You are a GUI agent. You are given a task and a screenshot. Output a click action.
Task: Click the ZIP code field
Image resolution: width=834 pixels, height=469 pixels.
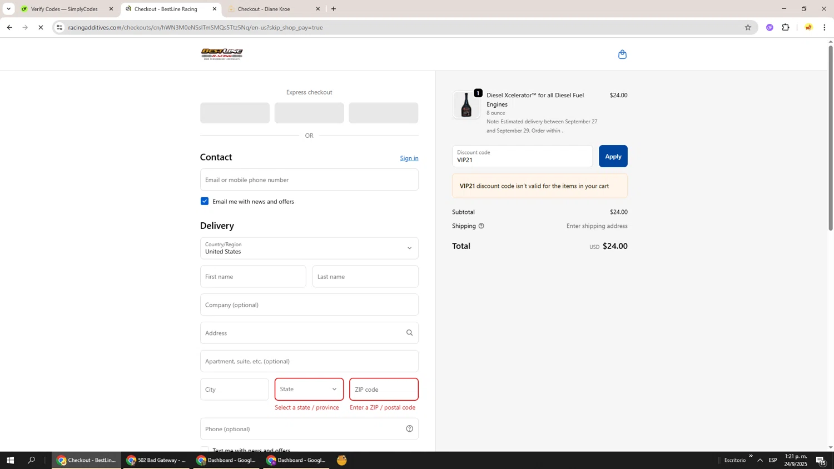click(384, 390)
